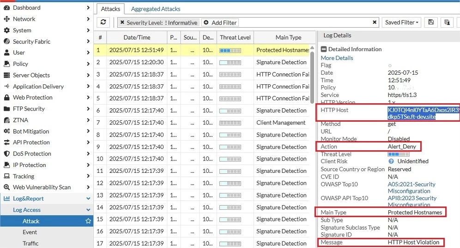Click the Log&Report chart icon
Viewport: 460px width, 248px height.
point(6,199)
